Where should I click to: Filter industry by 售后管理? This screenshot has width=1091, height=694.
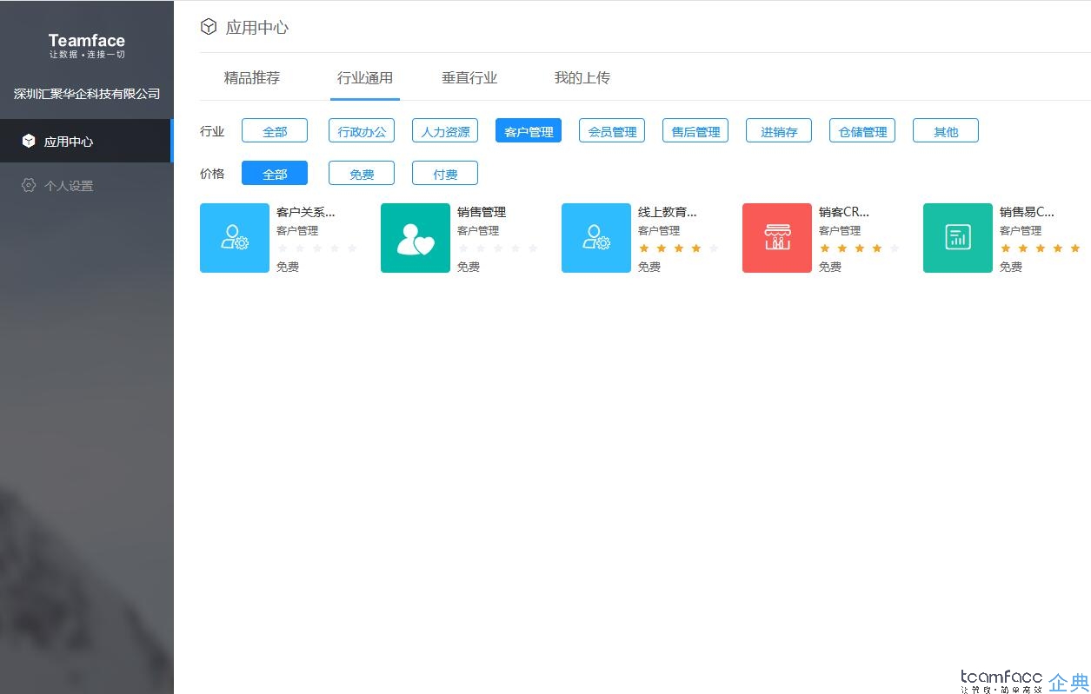click(695, 131)
